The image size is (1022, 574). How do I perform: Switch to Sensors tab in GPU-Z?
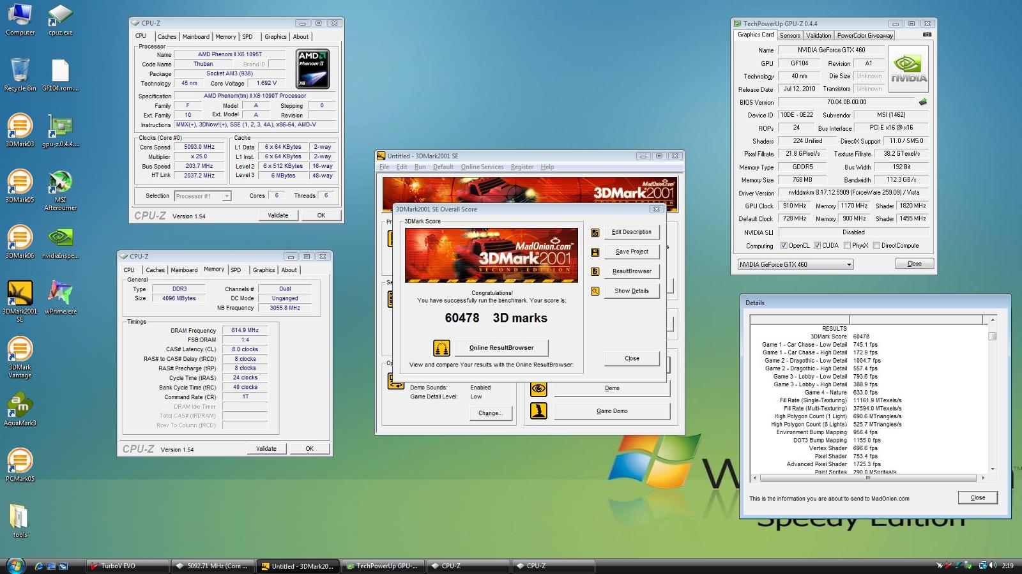[x=789, y=36]
